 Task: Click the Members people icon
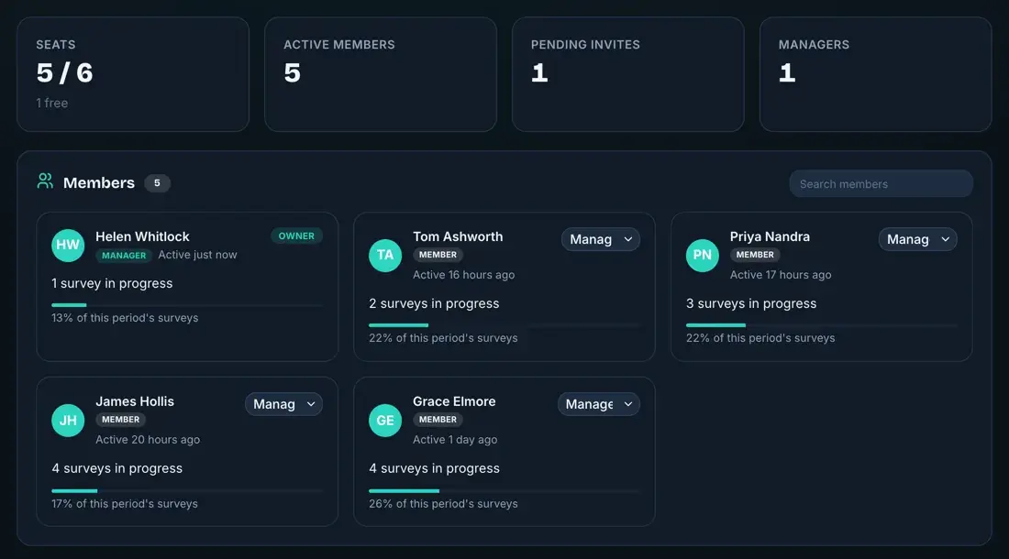(x=45, y=181)
